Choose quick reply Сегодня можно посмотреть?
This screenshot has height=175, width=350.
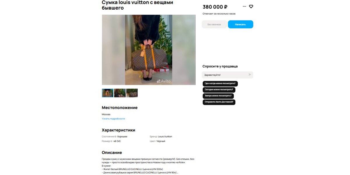[219, 90]
